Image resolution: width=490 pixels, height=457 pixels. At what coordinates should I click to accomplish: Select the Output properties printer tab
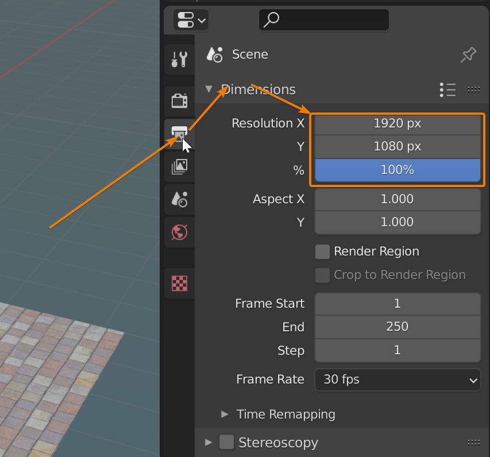pos(179,133)
